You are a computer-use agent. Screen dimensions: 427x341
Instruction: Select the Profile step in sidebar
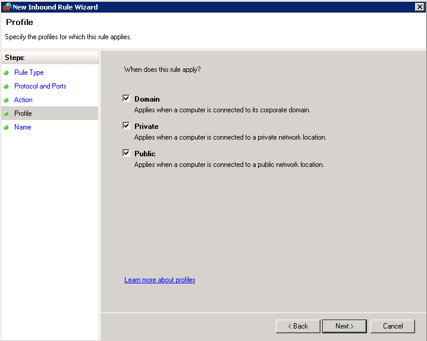point(23,113)
